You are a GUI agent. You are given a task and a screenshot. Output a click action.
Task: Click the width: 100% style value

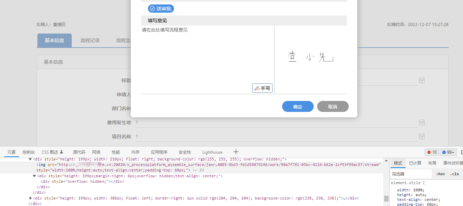click(x=419, y=190)
